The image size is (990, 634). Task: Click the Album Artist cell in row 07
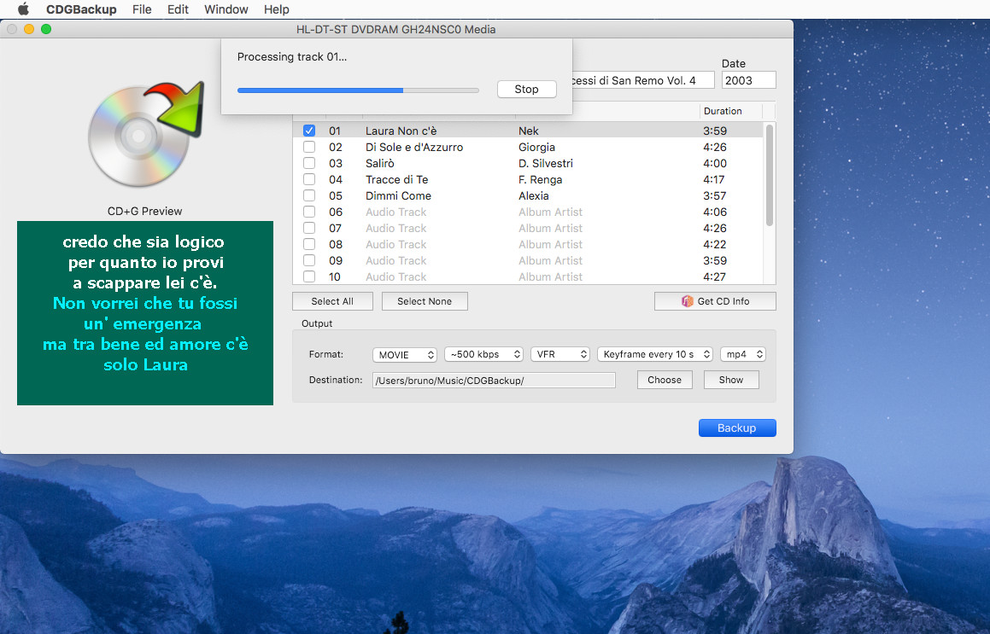(550, 229)
